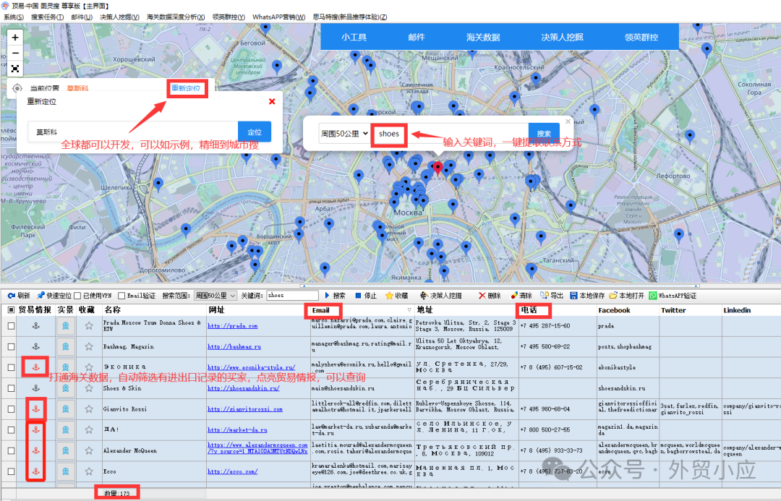Image resolution: width=781 pixels, height=501 pixels.
Task: Click the 刷新 refresh toolbar button
Action: (x=19, y=296)
